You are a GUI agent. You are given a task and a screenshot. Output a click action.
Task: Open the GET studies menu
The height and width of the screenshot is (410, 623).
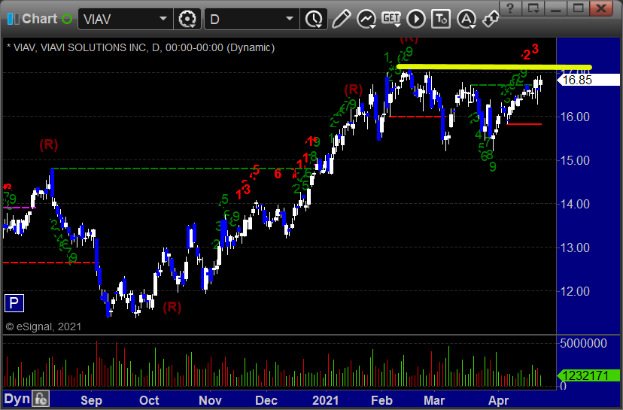point(391,19)
